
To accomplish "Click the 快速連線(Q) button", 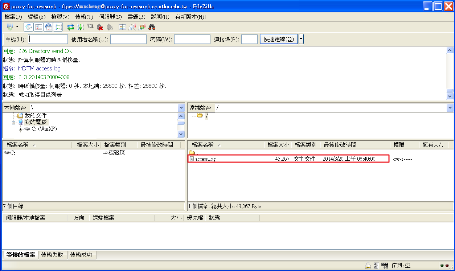I will click(278, 39).
